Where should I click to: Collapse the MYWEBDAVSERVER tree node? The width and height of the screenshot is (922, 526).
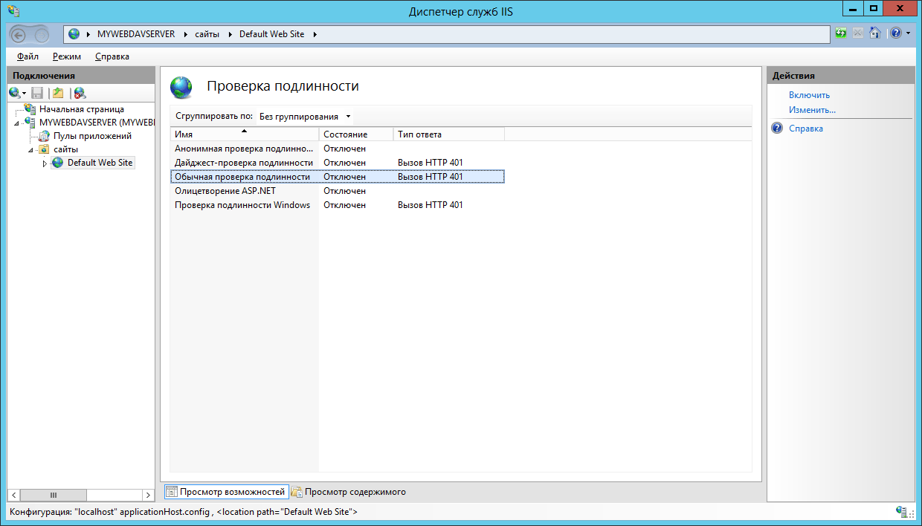[x=17, y=123]
